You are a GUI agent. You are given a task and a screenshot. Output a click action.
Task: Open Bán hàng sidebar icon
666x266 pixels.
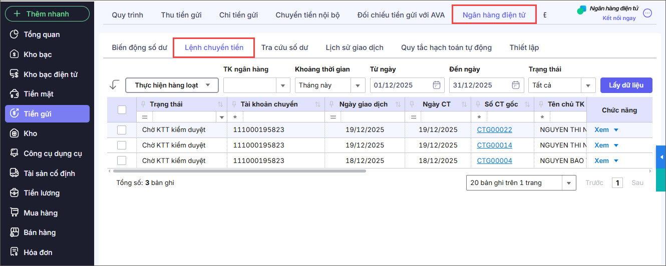[x=15, y=232]
